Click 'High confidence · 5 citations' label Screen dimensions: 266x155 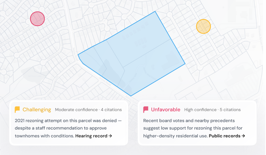[x=212, y=110]
